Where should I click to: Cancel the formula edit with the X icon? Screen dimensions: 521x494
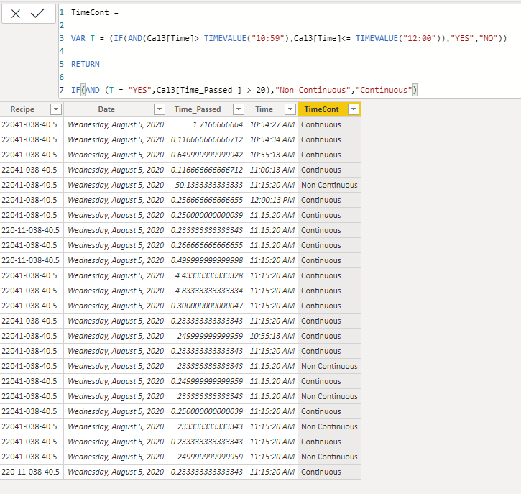16,14
